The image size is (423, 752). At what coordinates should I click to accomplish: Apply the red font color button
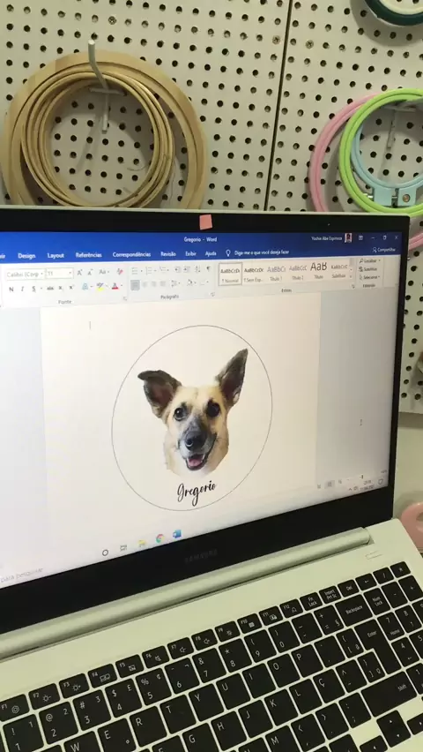(x=115, y=286)
